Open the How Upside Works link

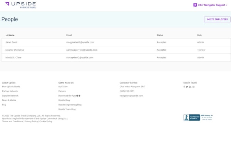click(x=11, y=87)
